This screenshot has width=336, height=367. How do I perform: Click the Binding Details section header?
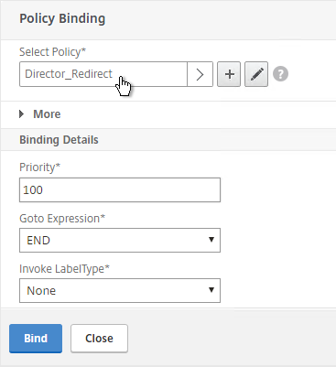[59, 140]
